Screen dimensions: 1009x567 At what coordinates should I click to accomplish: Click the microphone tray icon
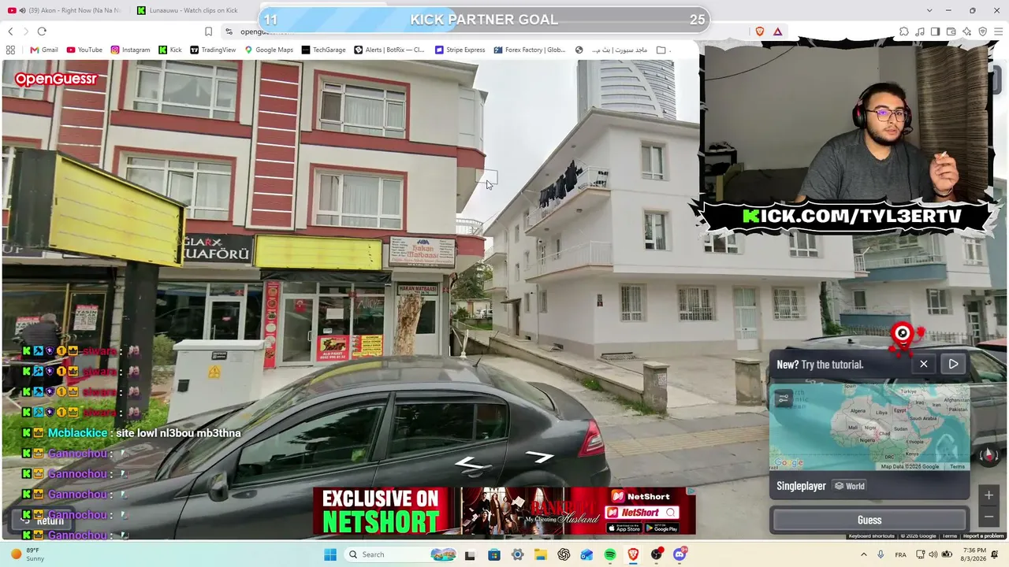coord(881,554)
